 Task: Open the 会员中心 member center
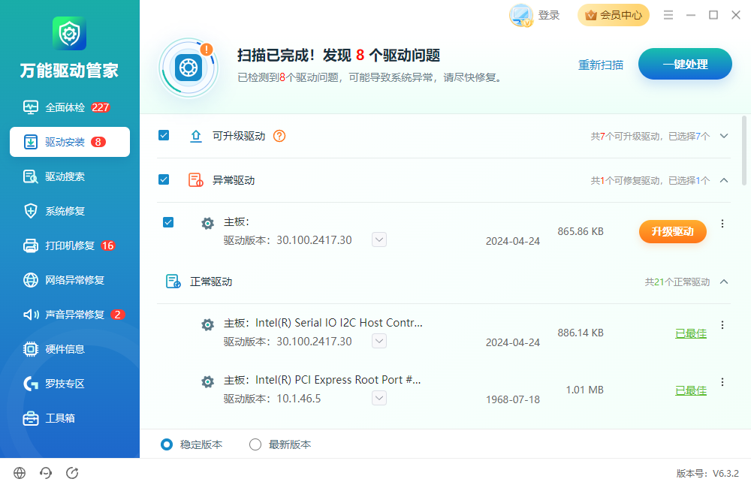[x=614, y=15]
